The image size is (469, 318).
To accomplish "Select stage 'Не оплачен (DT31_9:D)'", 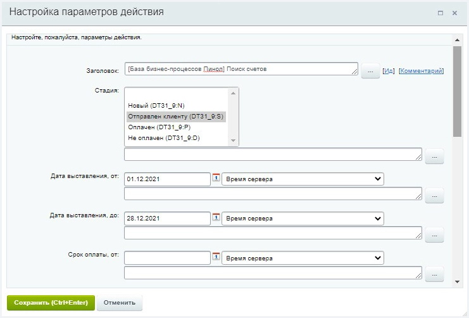I will pyautogui.click(x=163, y=138).
